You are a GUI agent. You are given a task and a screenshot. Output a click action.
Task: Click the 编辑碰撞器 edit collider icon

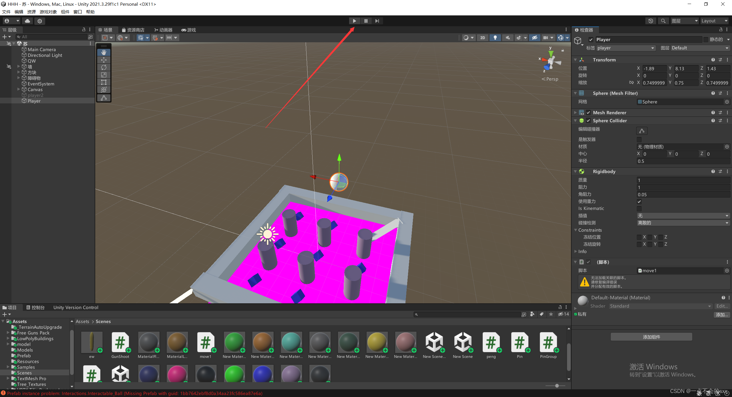642,131
